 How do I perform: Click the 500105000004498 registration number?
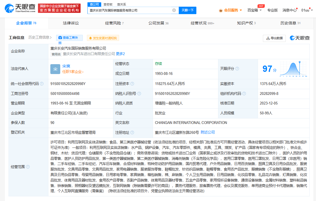tap(65, 94)
